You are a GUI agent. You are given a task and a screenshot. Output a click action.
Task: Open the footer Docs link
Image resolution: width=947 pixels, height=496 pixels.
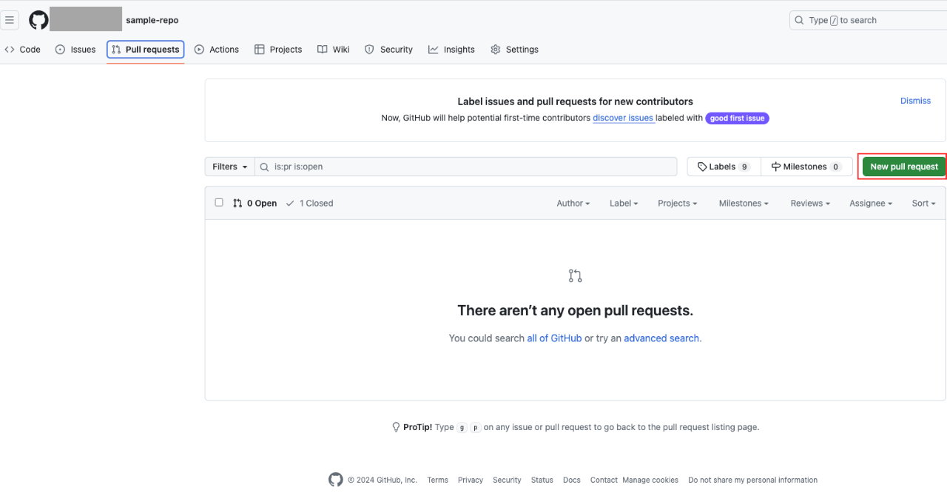[571, 480]
